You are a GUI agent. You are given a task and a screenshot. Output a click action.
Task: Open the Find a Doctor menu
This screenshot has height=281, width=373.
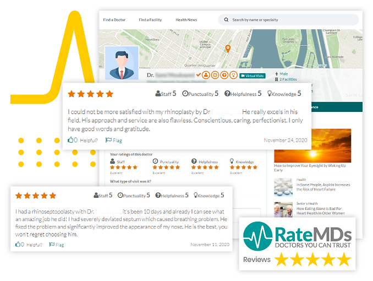[x=114, y=20]
